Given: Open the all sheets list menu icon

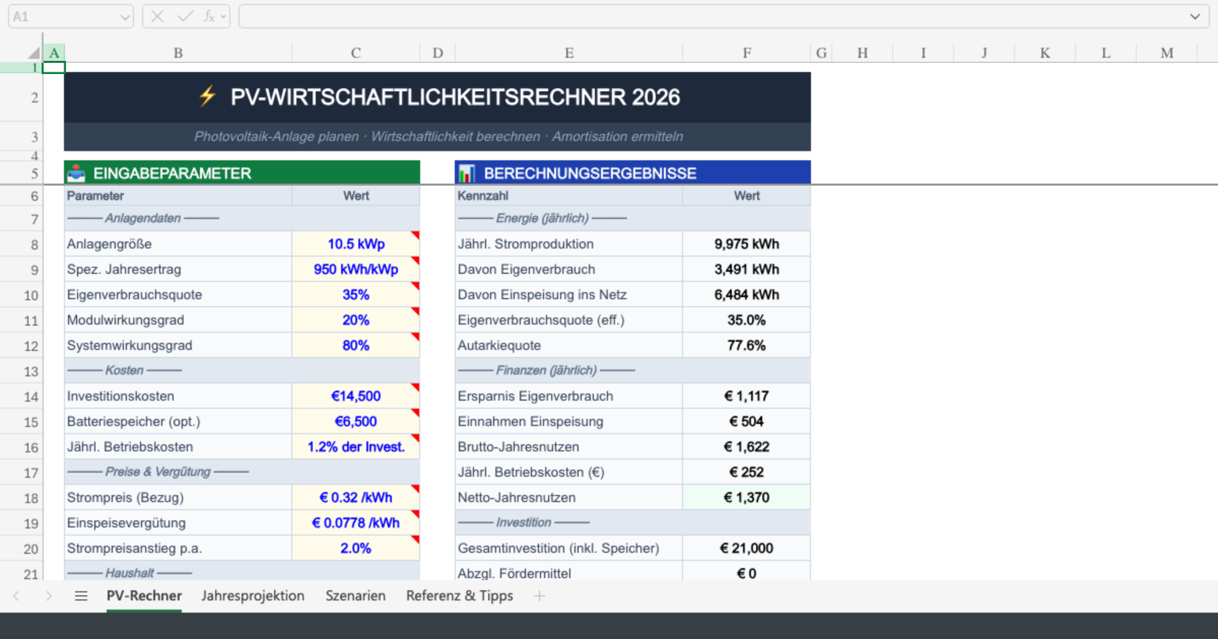Looking at the screenshot, I should point(81,596).
